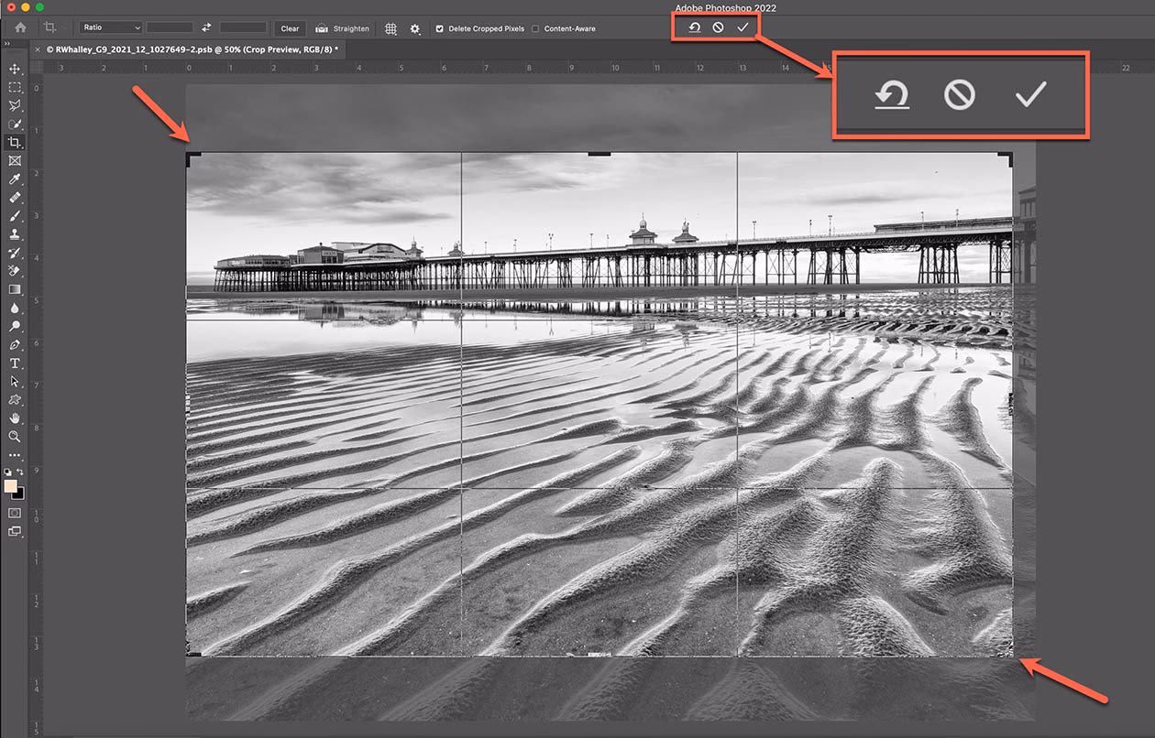
Task: Enable Delete Cropped Pixels option
Action: pyautogui.click(x=441, y=28)
